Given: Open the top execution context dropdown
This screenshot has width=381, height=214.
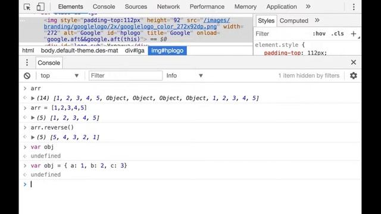Looking at the screenshot, I should (60, 75).
